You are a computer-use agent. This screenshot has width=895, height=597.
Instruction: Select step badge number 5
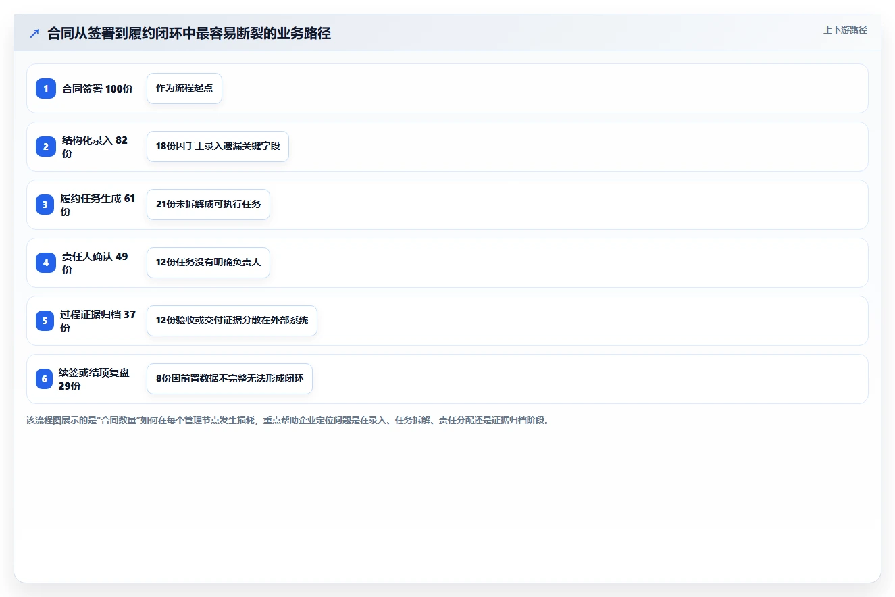point(45,321)
